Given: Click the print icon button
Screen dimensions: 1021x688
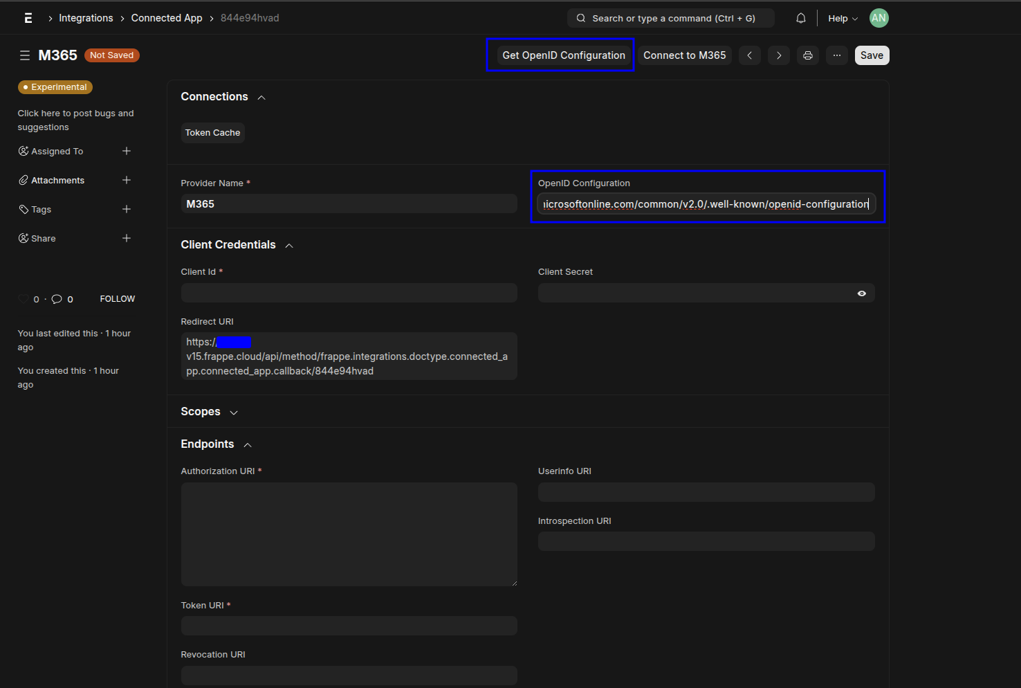Looking at the screenshot, I should pos(808,55).
